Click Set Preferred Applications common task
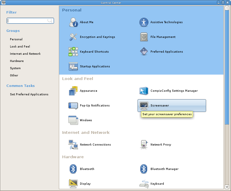This screenshot has width=231, height=191. (29, 94)
